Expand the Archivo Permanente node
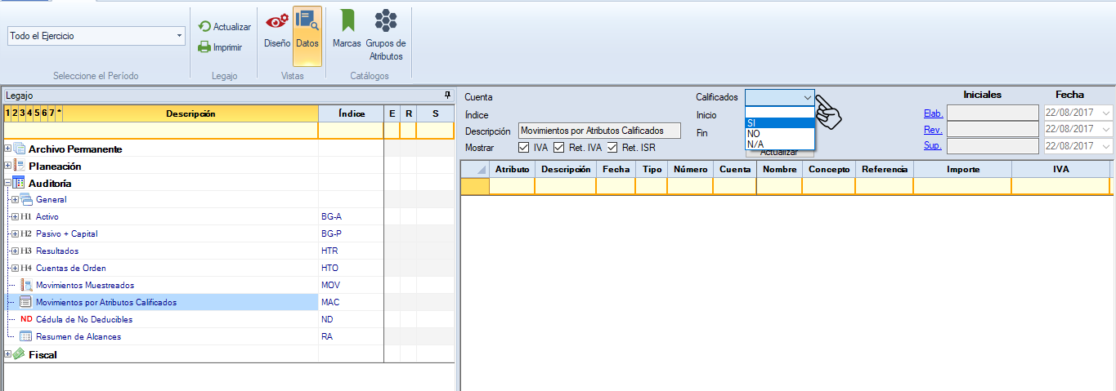 coord(8,149)
